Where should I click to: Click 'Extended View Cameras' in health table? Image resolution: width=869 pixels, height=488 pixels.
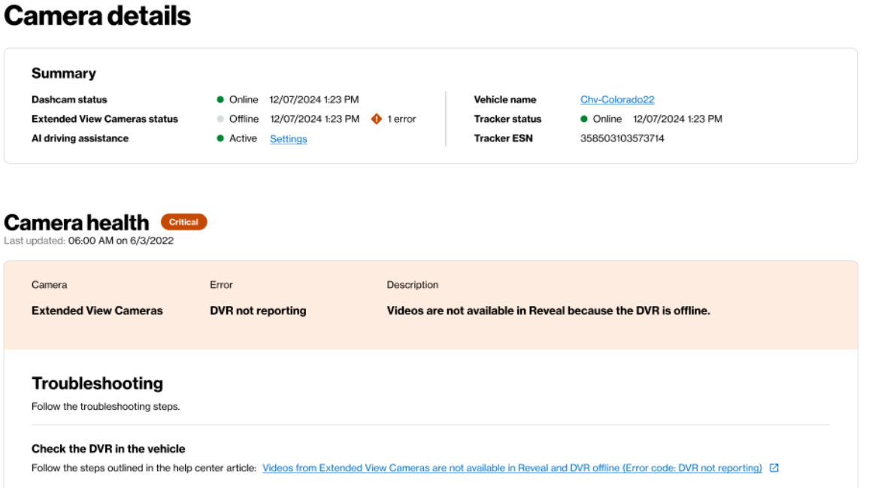coord(97,311)
